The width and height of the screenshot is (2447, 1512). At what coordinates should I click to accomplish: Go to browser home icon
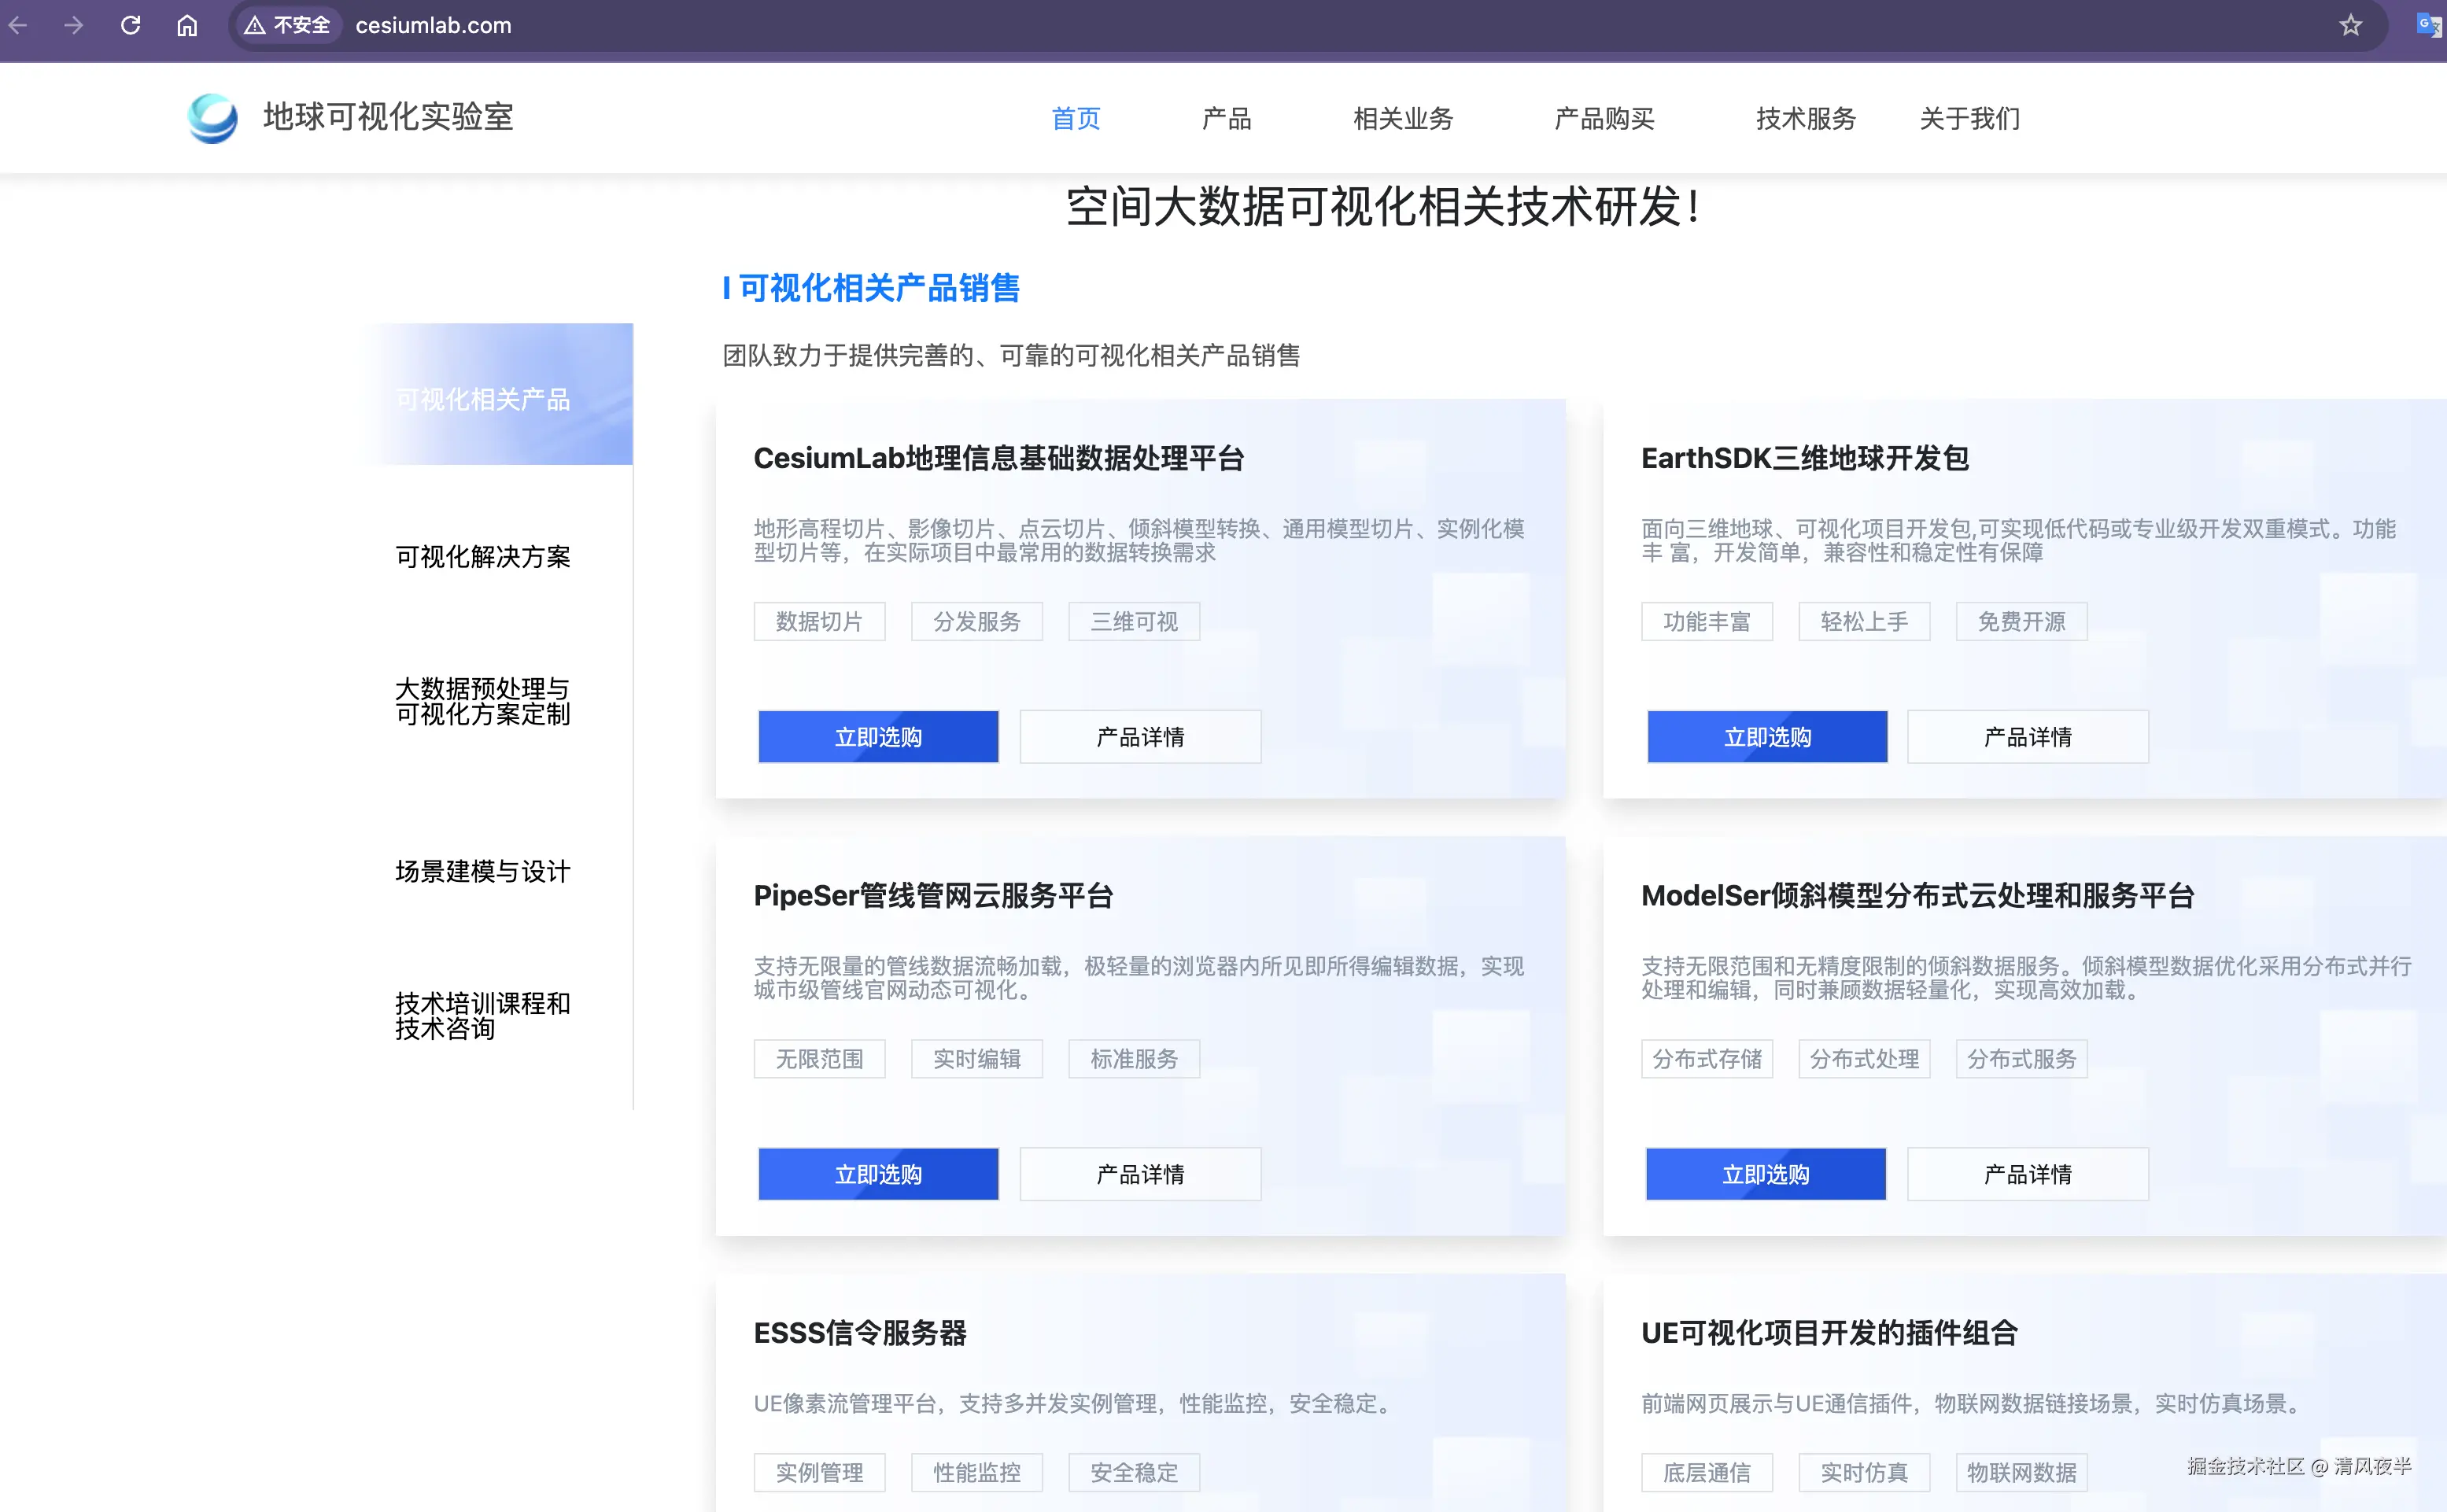click(x=187, y=25)
